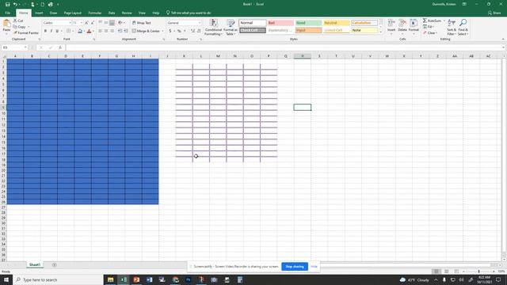
Task: Open the Clear menu in Editing group
Action: [x=430, y=33]
